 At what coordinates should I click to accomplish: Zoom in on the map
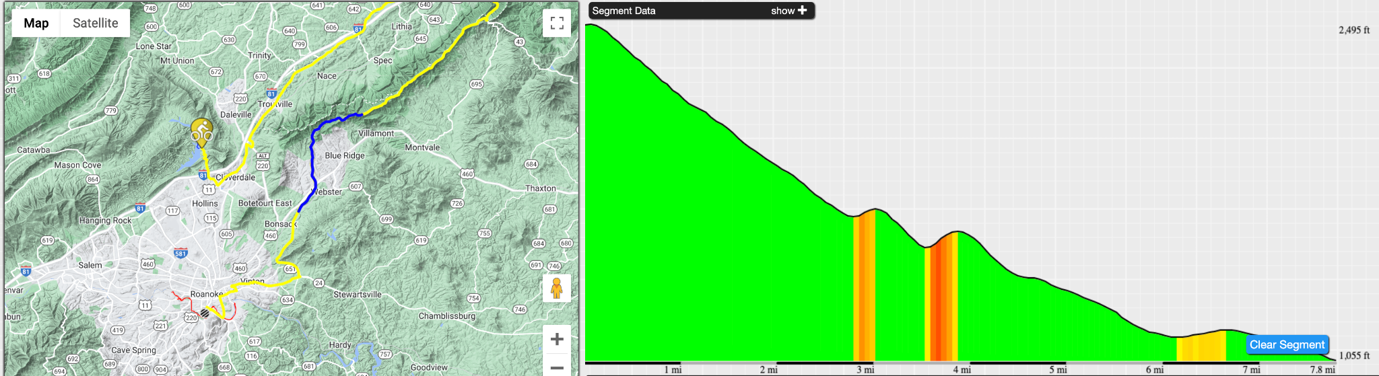coord(557,339)
